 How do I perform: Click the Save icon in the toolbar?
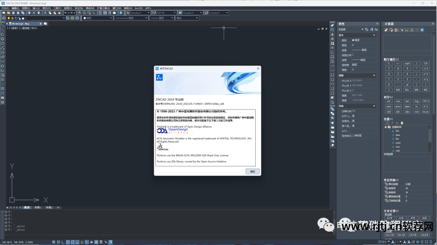(x=13, y=13)
